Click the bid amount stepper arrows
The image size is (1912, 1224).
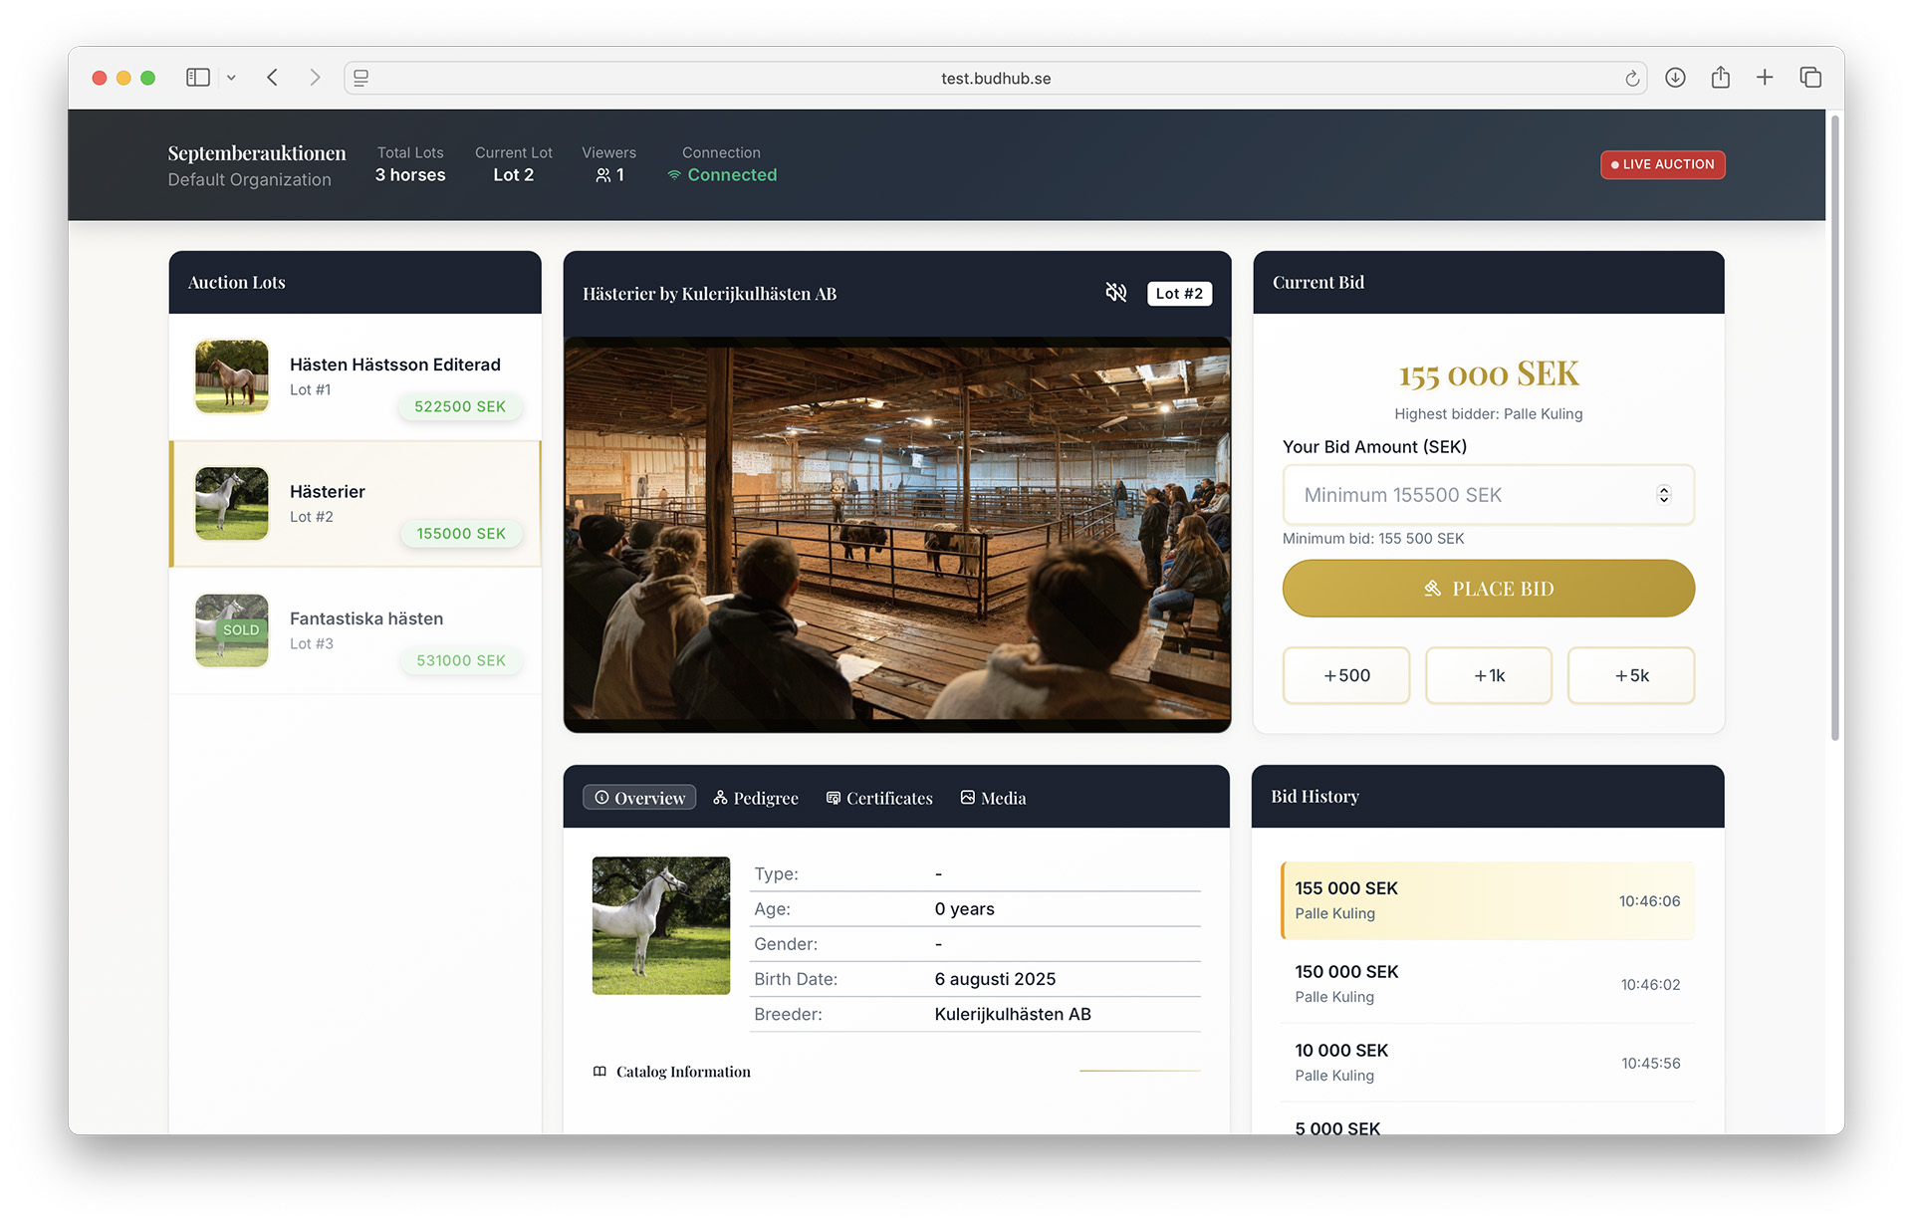pyautogui.click(x=1663, y=495)
